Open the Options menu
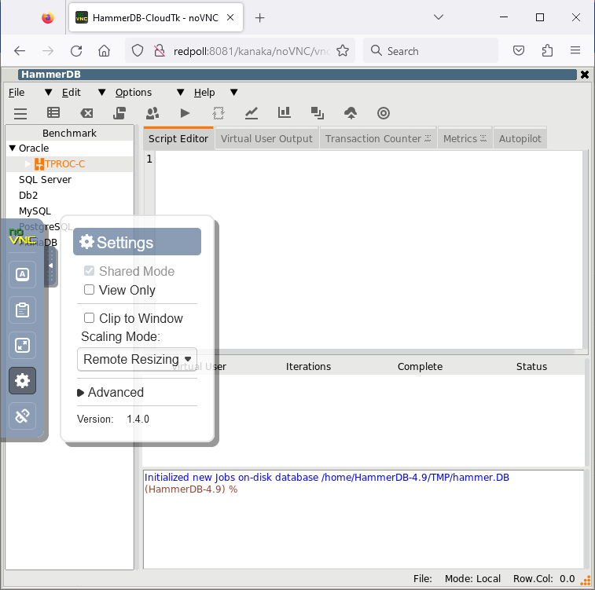This screenshot has width=595, height=590. click(x=134, y=93)
